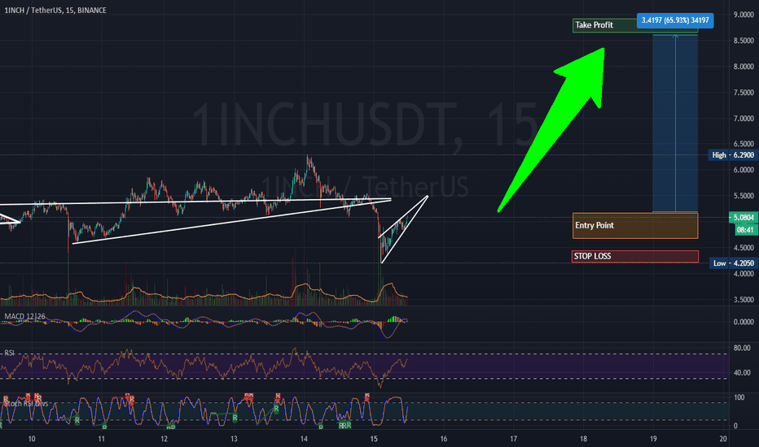Screen dimensions: 759x447
Task: Select the Take Profit label box
Action: [x=635, y=25]
